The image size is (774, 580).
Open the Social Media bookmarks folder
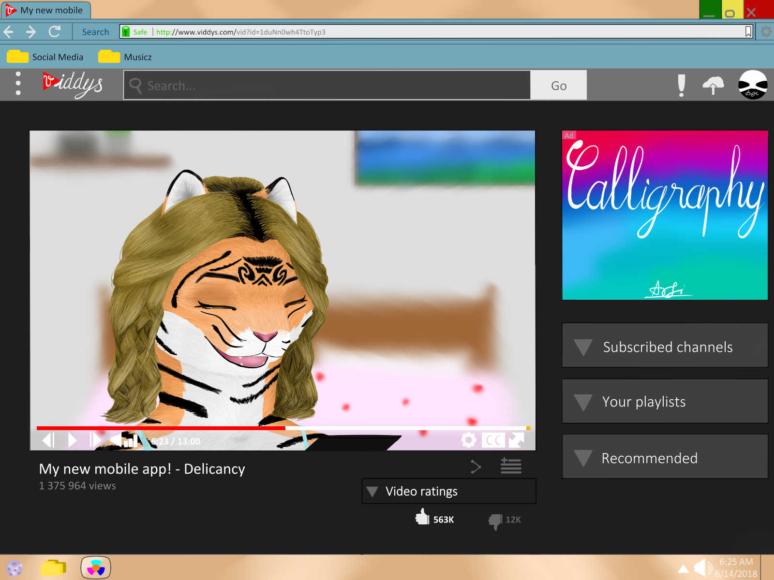click(45, 57)
